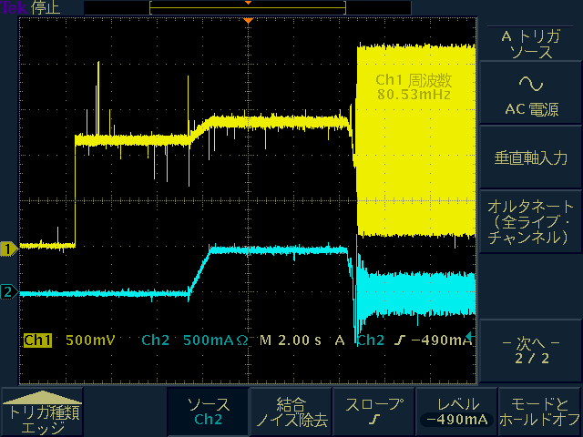This screenshot has width=583, height=437.
Task: Click the rising-edge slope symbol in trigger readout
Action: pos(400,340)
